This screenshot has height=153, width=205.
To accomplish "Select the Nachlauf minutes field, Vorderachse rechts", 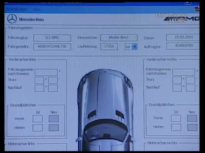I will click(x=190, y=88).
